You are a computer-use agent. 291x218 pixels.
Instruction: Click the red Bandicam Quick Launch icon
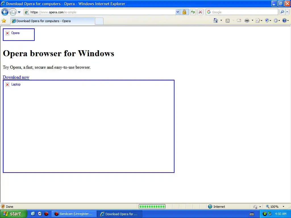click(x=46, y=214)
